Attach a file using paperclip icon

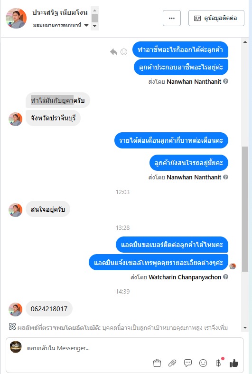[x=172, y=363]
